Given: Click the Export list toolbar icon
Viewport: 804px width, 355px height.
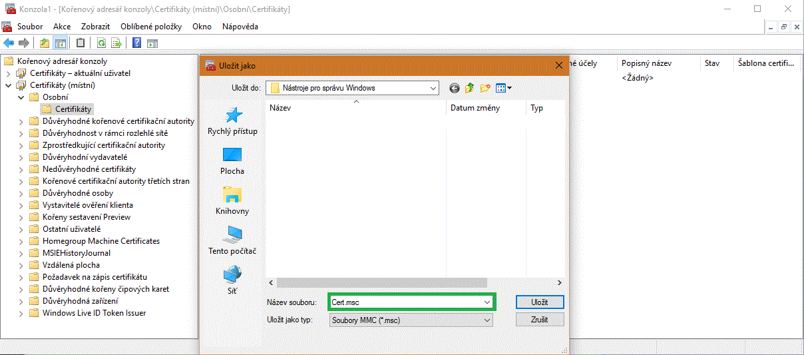Looking at the screenshot, I should [117, 43].
